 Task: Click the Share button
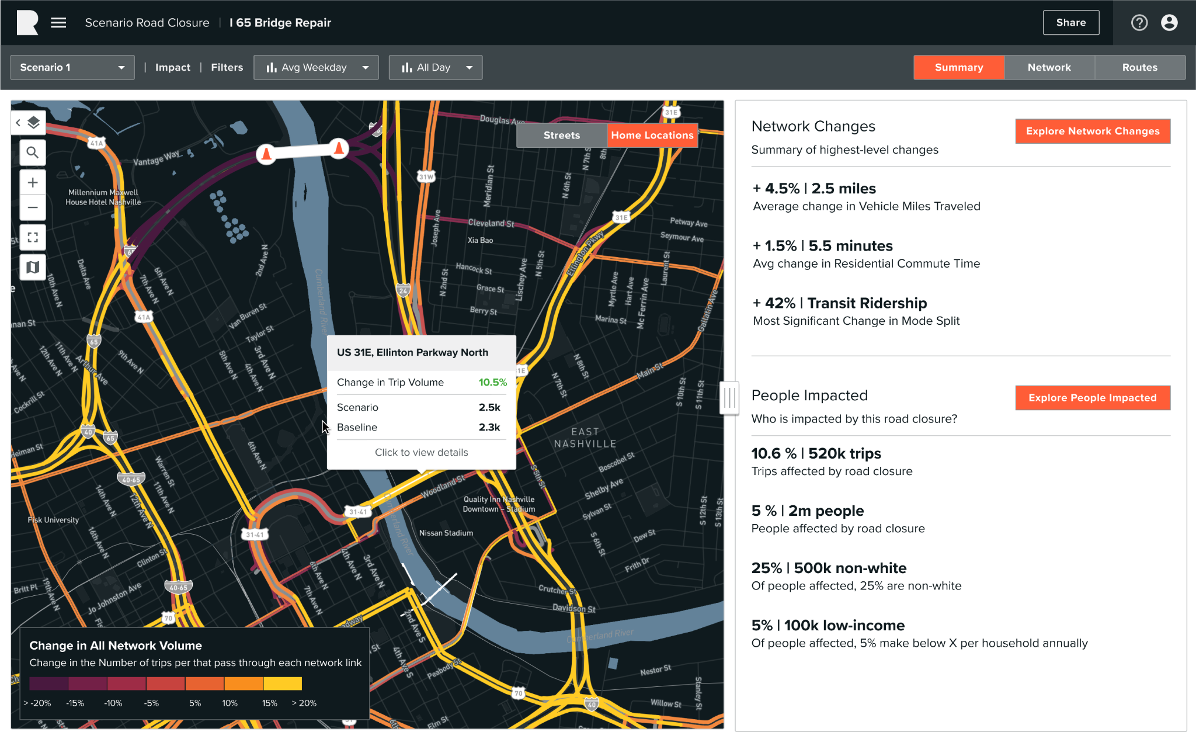tap(1070, 23)
